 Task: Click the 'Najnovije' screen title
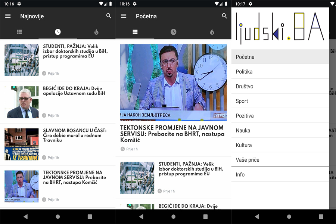32,16
